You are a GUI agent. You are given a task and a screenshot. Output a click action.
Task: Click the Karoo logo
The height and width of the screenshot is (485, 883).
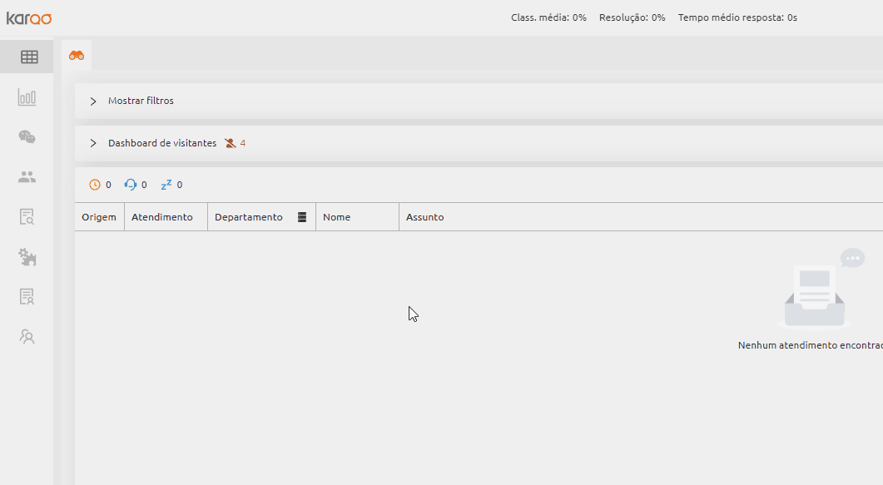pos(29,18)
